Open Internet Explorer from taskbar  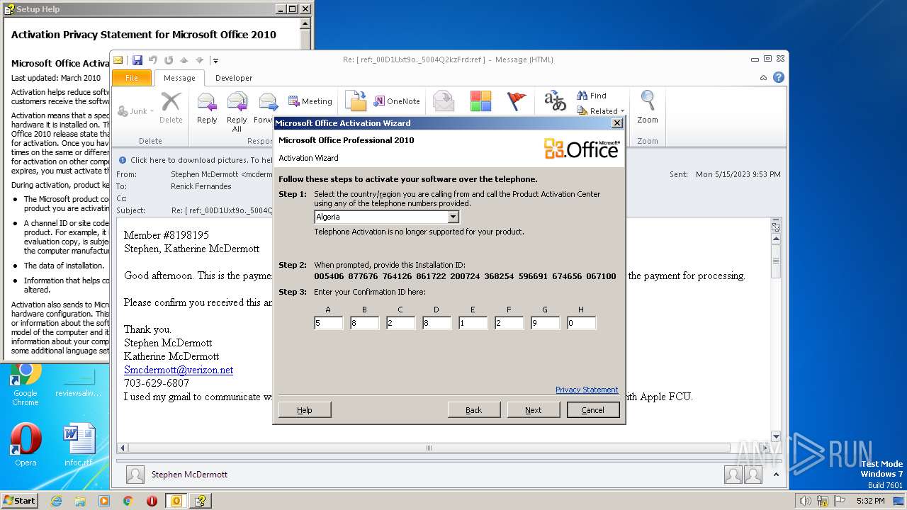57,501
